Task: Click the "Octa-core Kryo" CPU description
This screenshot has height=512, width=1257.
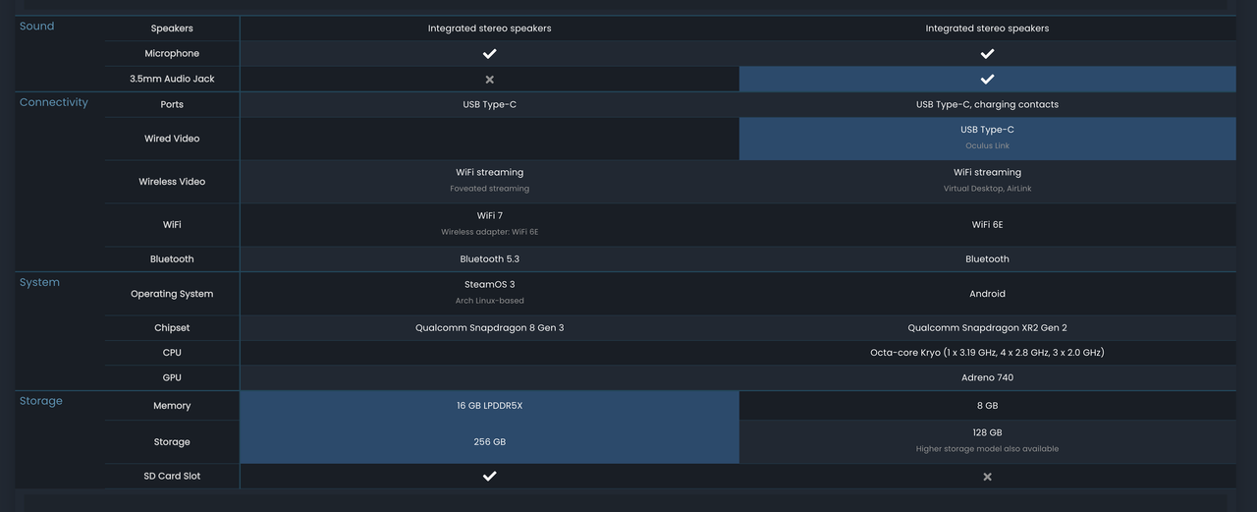Action: pyautogui.click(x=987, y=353)
